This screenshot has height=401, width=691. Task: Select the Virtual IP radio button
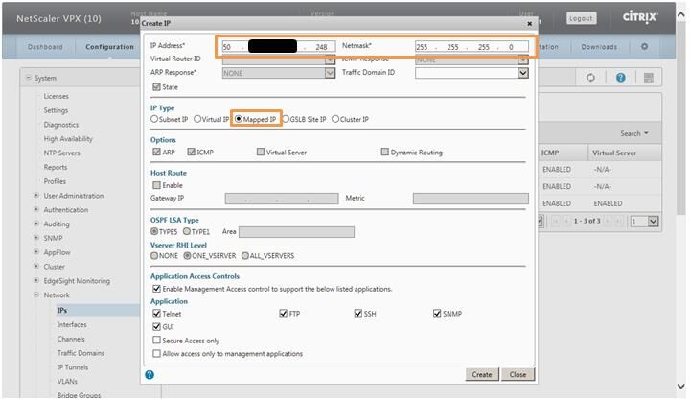tap(197, 119)
